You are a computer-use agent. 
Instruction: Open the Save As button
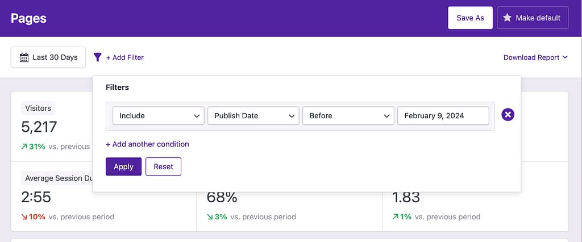pos(470,18)
